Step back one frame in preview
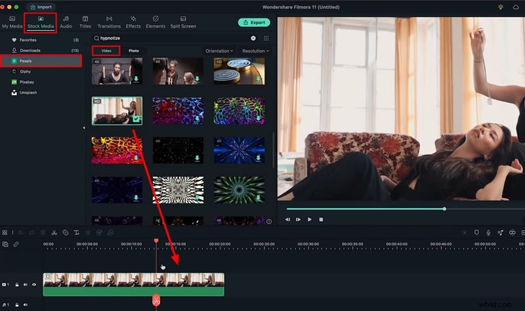This screenshot has width=525, height=311. [287, 220]
